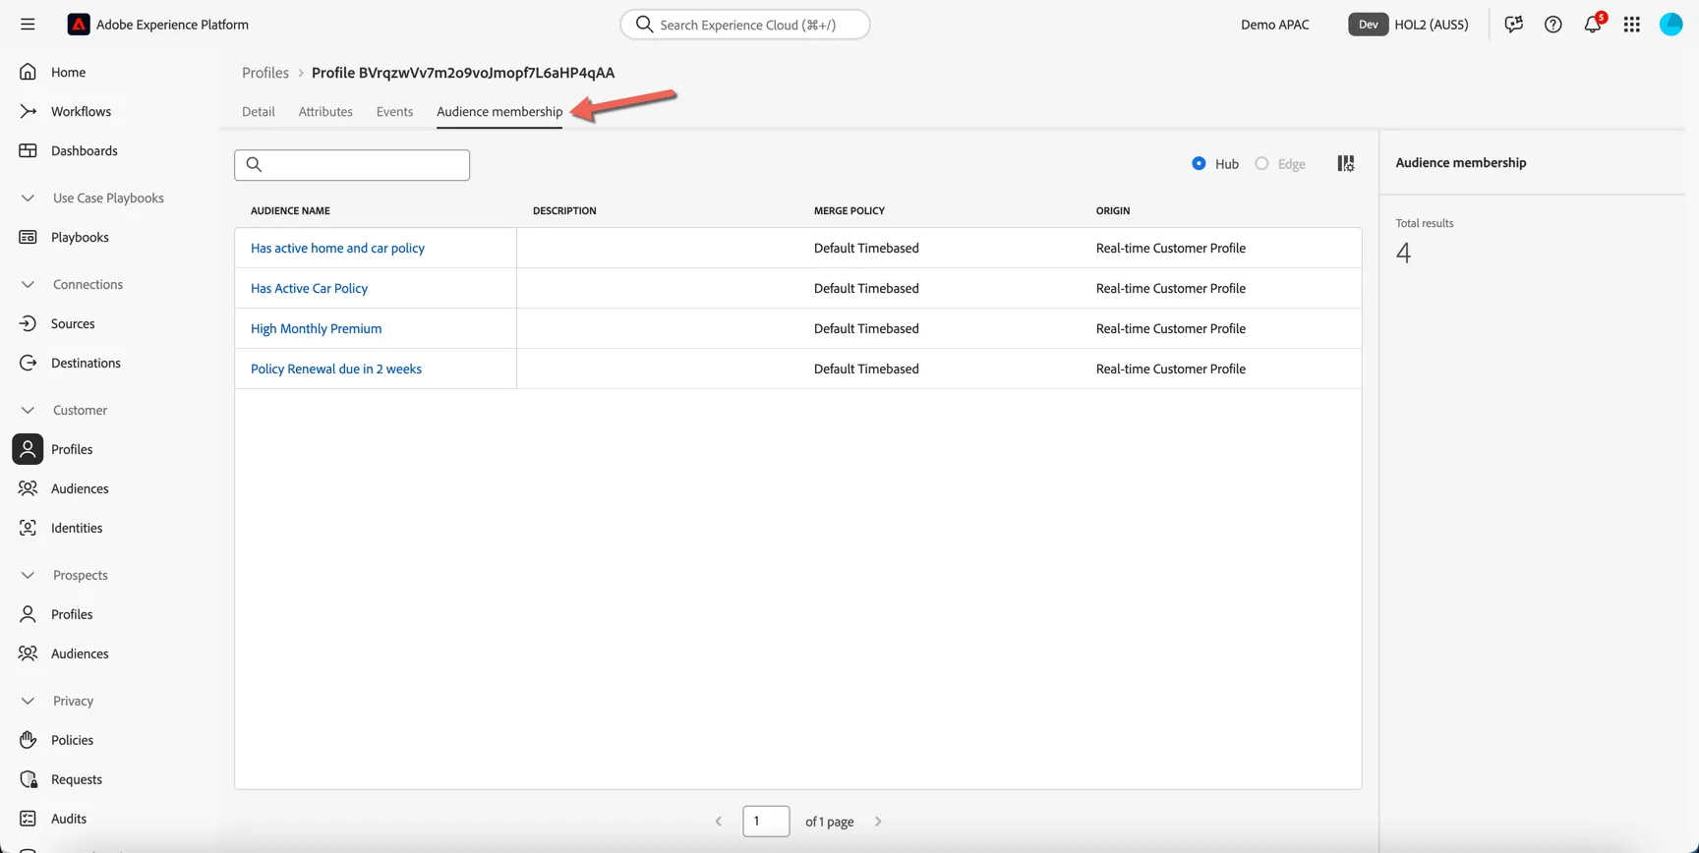The image size is (1699, 853).
Task: Collapse the Prospects section
Action: click(x=28, y=575)
